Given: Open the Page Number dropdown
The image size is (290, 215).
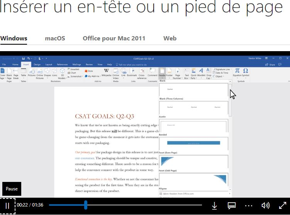Looking at the screenshot, I should coord(178,74).
